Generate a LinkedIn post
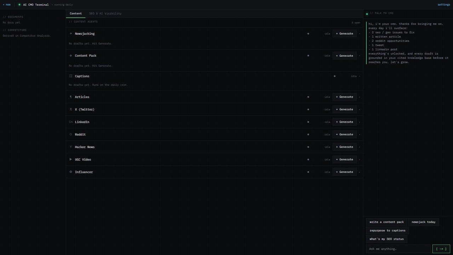 (x=344, y=122)
